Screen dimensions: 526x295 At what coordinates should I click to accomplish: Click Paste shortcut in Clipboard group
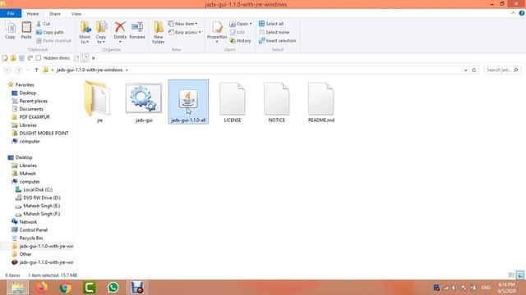tap(53, 40)
